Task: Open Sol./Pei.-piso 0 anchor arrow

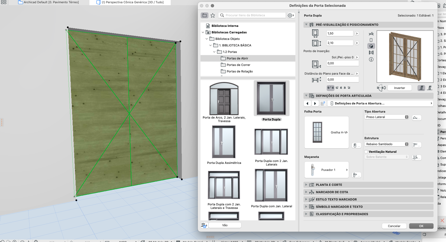Action: (x=357, y=58)
